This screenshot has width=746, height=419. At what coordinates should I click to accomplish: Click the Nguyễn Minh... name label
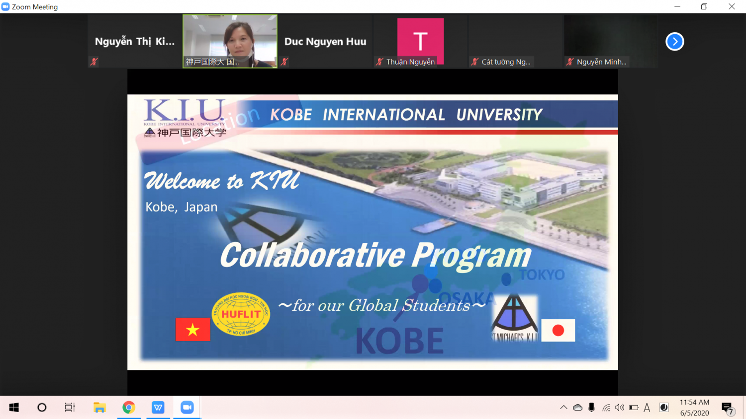[601, 62]
